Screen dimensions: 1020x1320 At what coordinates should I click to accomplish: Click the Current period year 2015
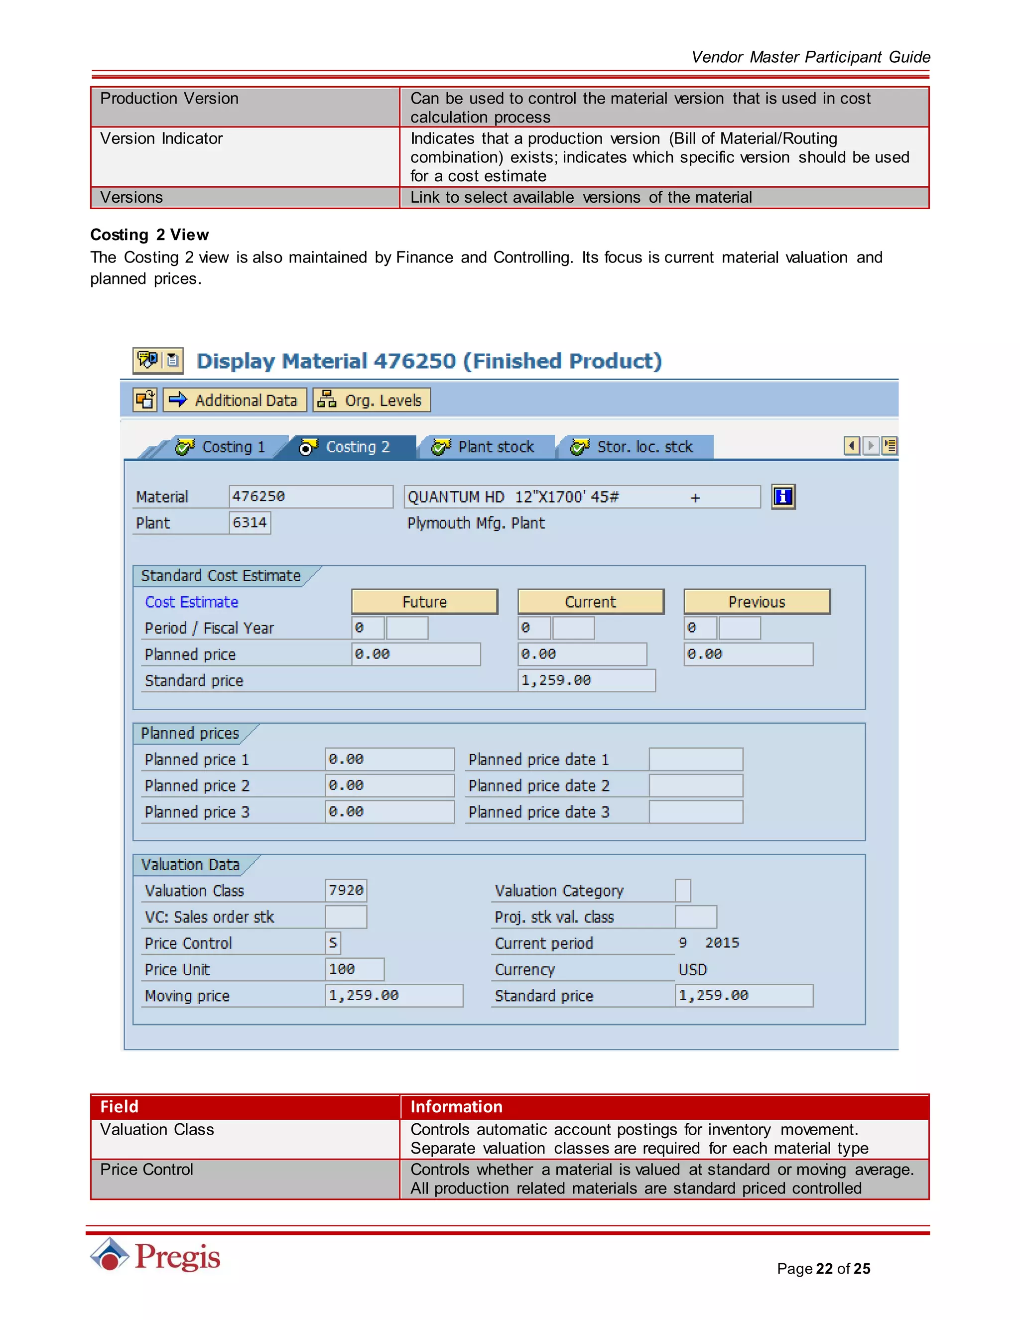[x=722, y=943]
